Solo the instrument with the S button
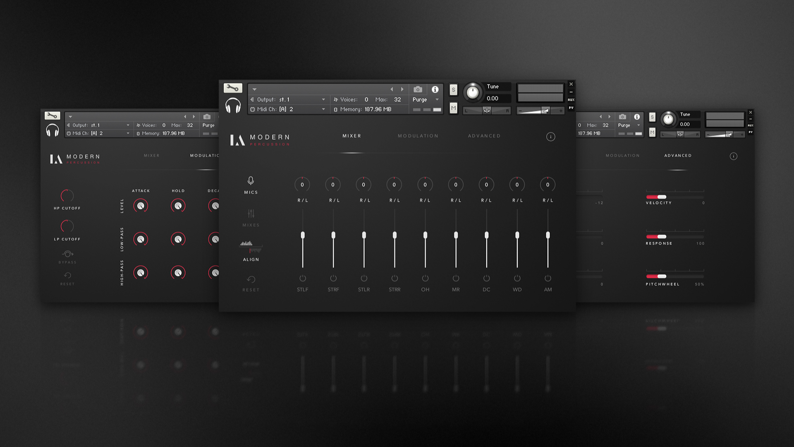 pyautogui.click(x=453, y=89)
